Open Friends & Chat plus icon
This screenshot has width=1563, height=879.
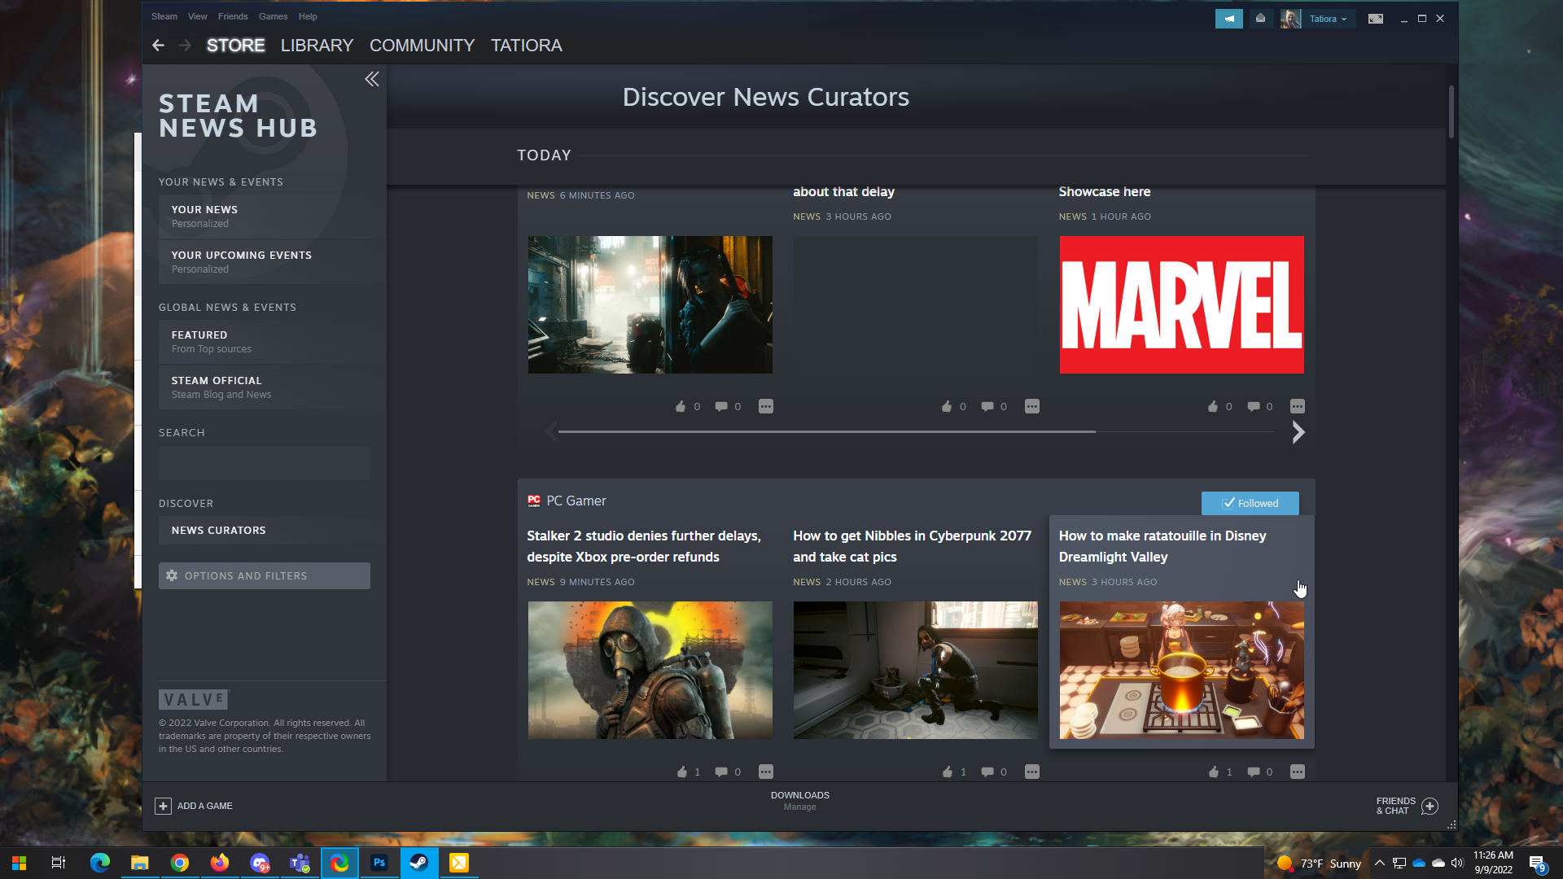[1429, 806]
